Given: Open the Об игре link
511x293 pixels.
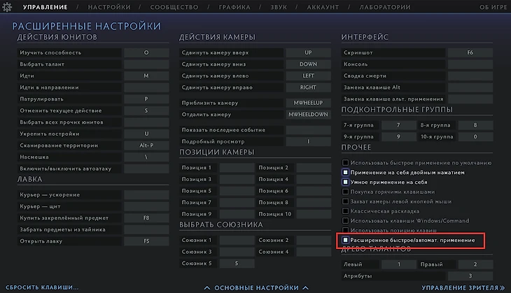Looking at the screenshot, I should [493, 8].
